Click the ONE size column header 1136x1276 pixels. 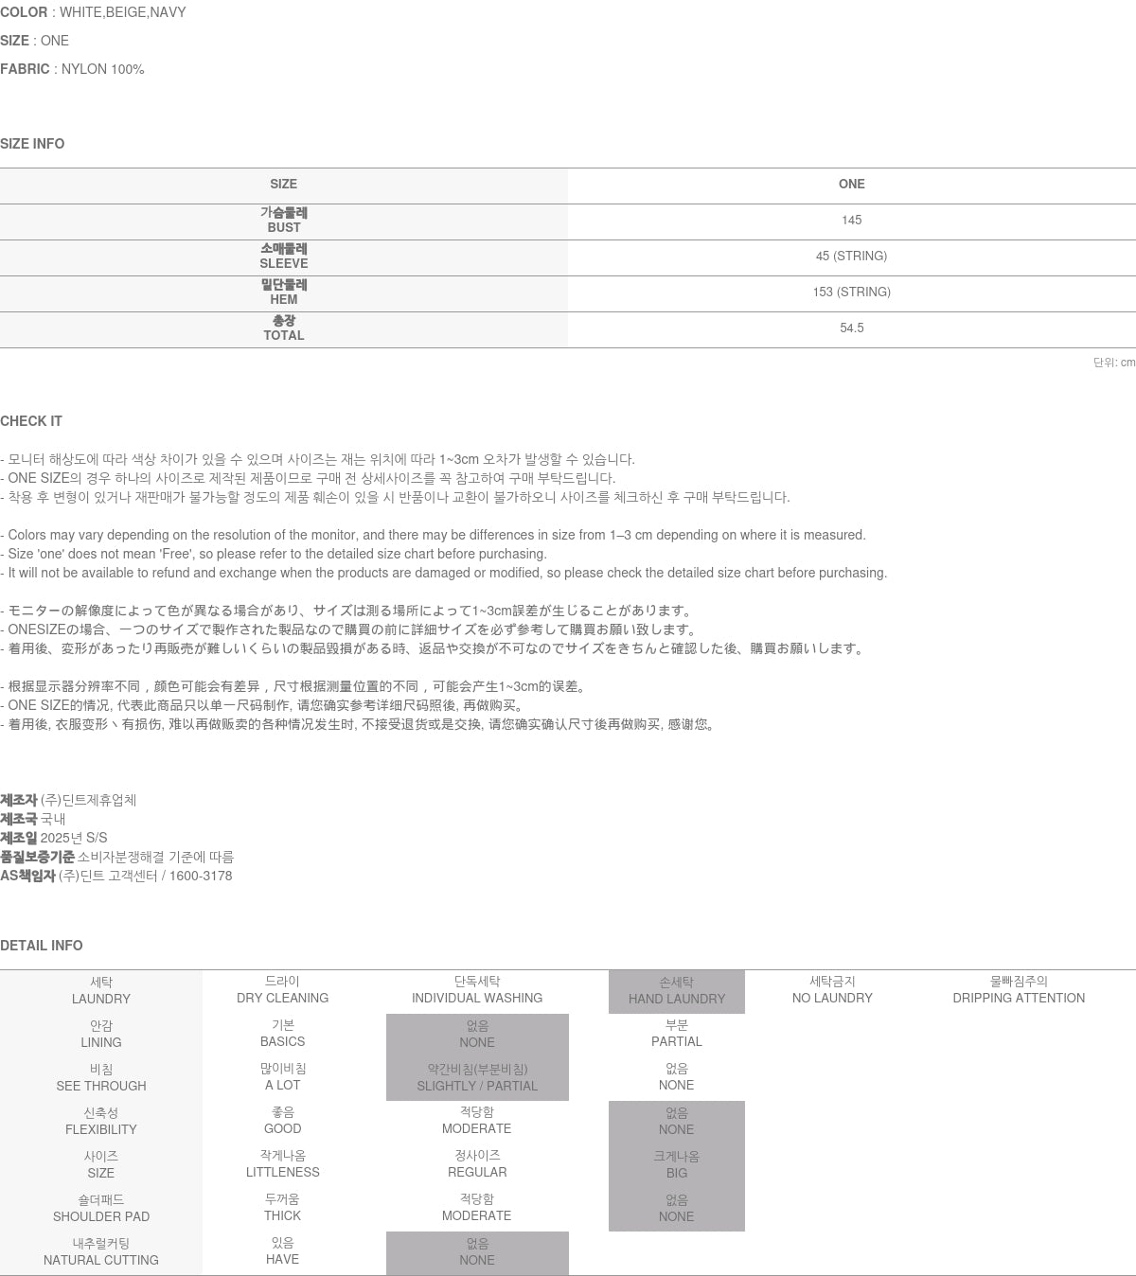851,185
